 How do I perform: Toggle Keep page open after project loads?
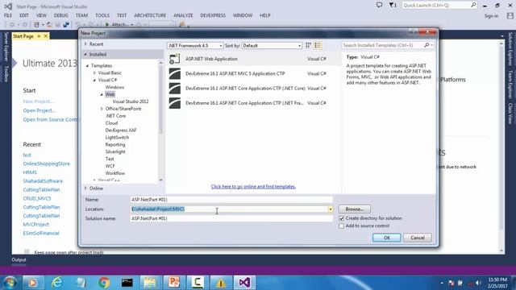coord(27,252)
